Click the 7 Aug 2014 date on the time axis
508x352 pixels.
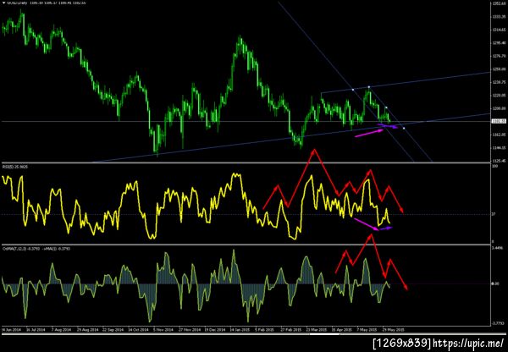click(62, 329)
